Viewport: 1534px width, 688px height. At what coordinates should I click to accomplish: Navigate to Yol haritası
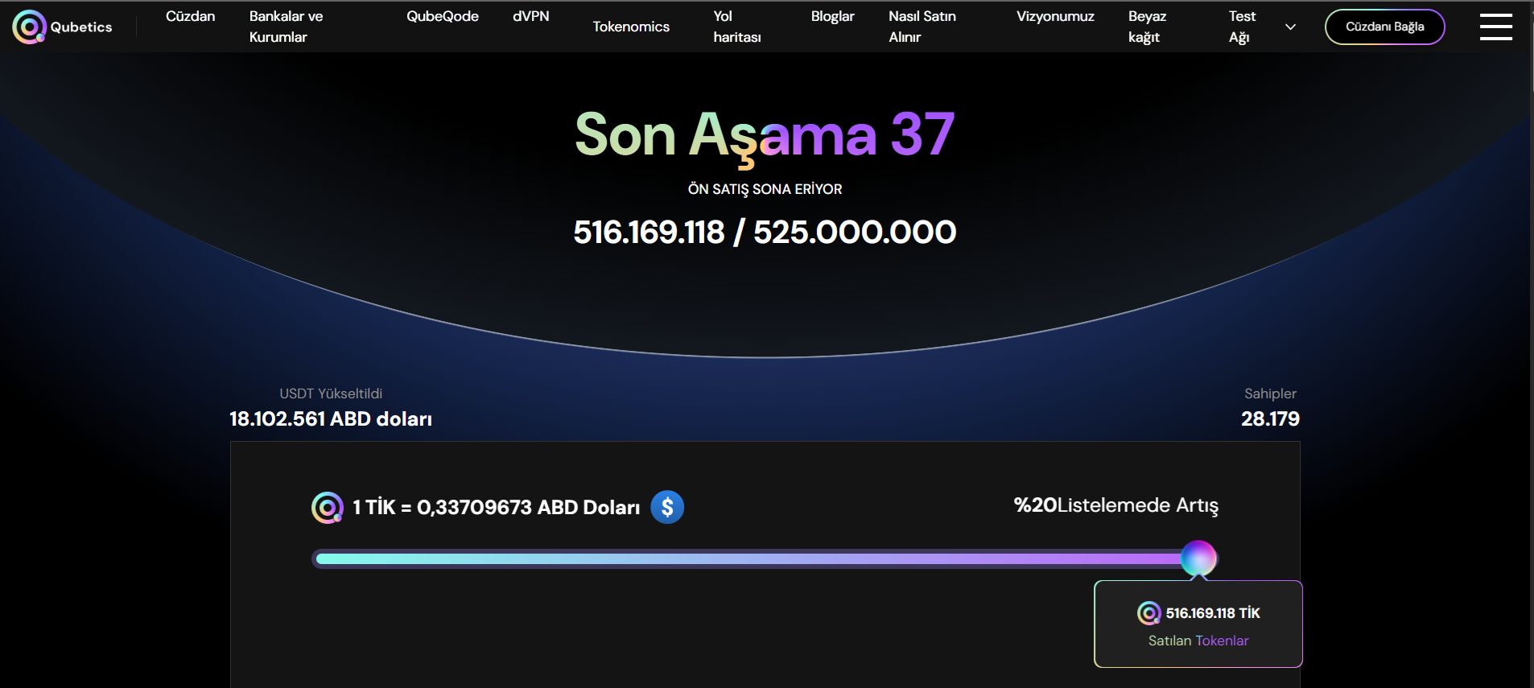[x=737, y=27]
